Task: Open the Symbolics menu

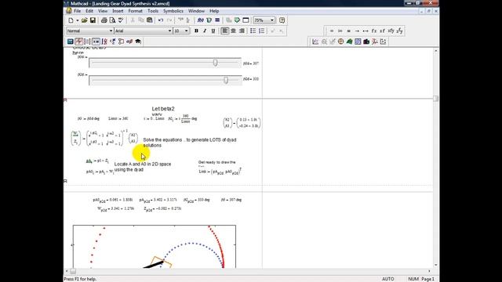Action: click(173, 11)
